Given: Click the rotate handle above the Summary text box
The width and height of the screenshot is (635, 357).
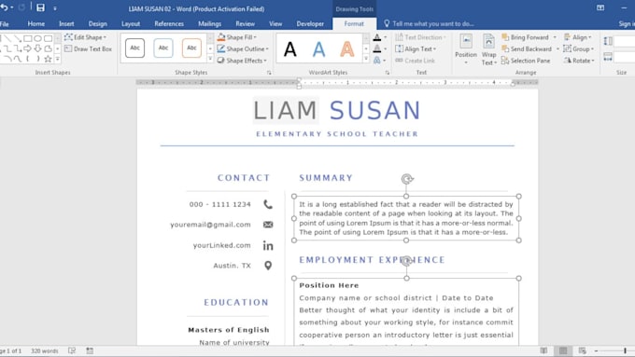Looking at the screenshot, I should pyautogui.click(x=407, y=179).
